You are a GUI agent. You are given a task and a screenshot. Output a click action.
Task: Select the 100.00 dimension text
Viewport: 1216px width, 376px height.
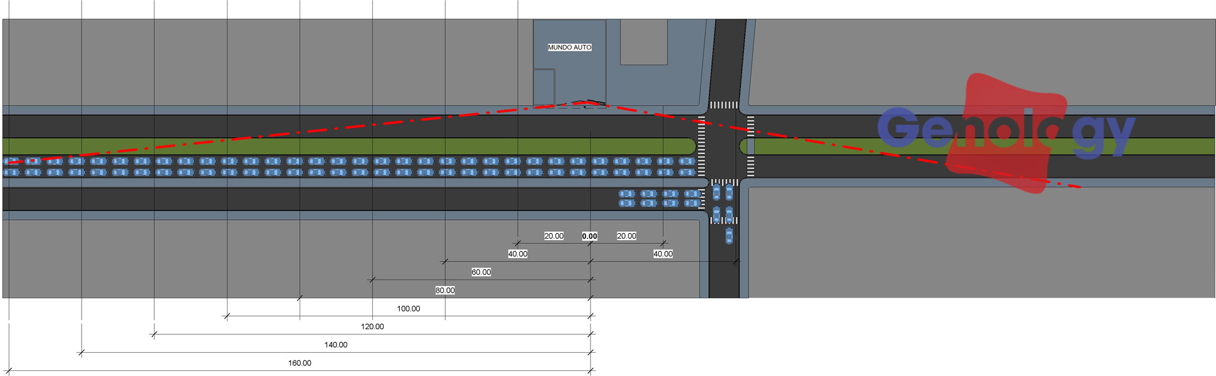click(x=408, y=308)
